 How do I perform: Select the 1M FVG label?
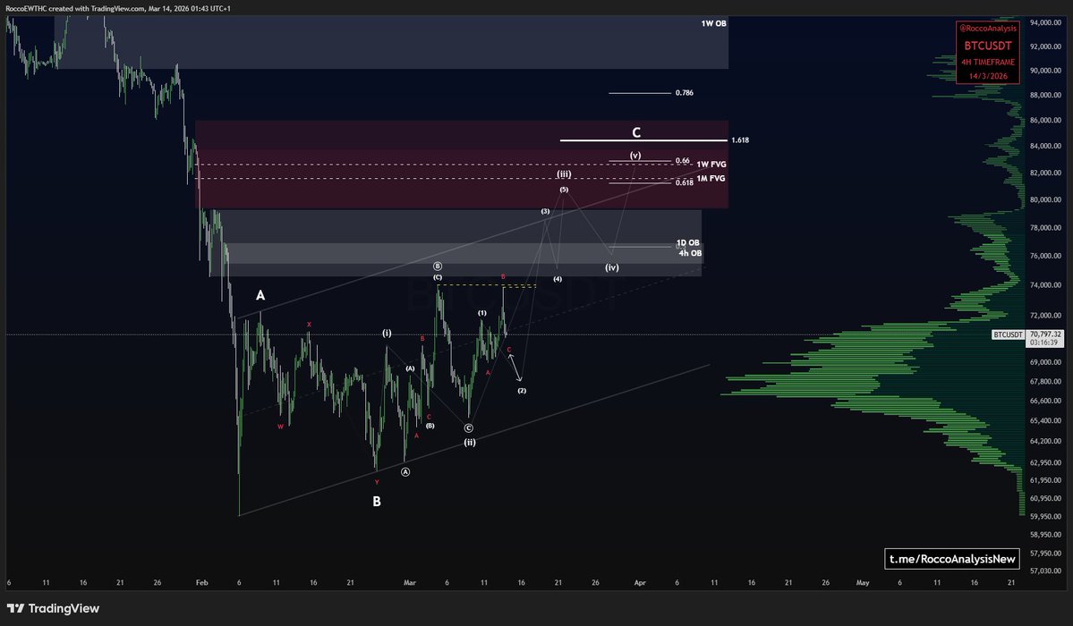[x=711, y=178]
